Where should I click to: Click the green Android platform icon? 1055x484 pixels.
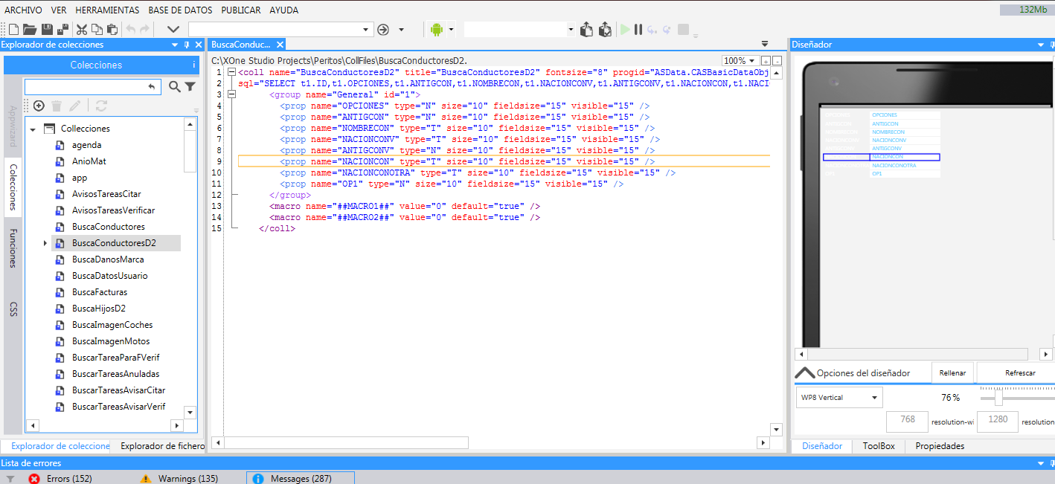(x=436, y=30)
